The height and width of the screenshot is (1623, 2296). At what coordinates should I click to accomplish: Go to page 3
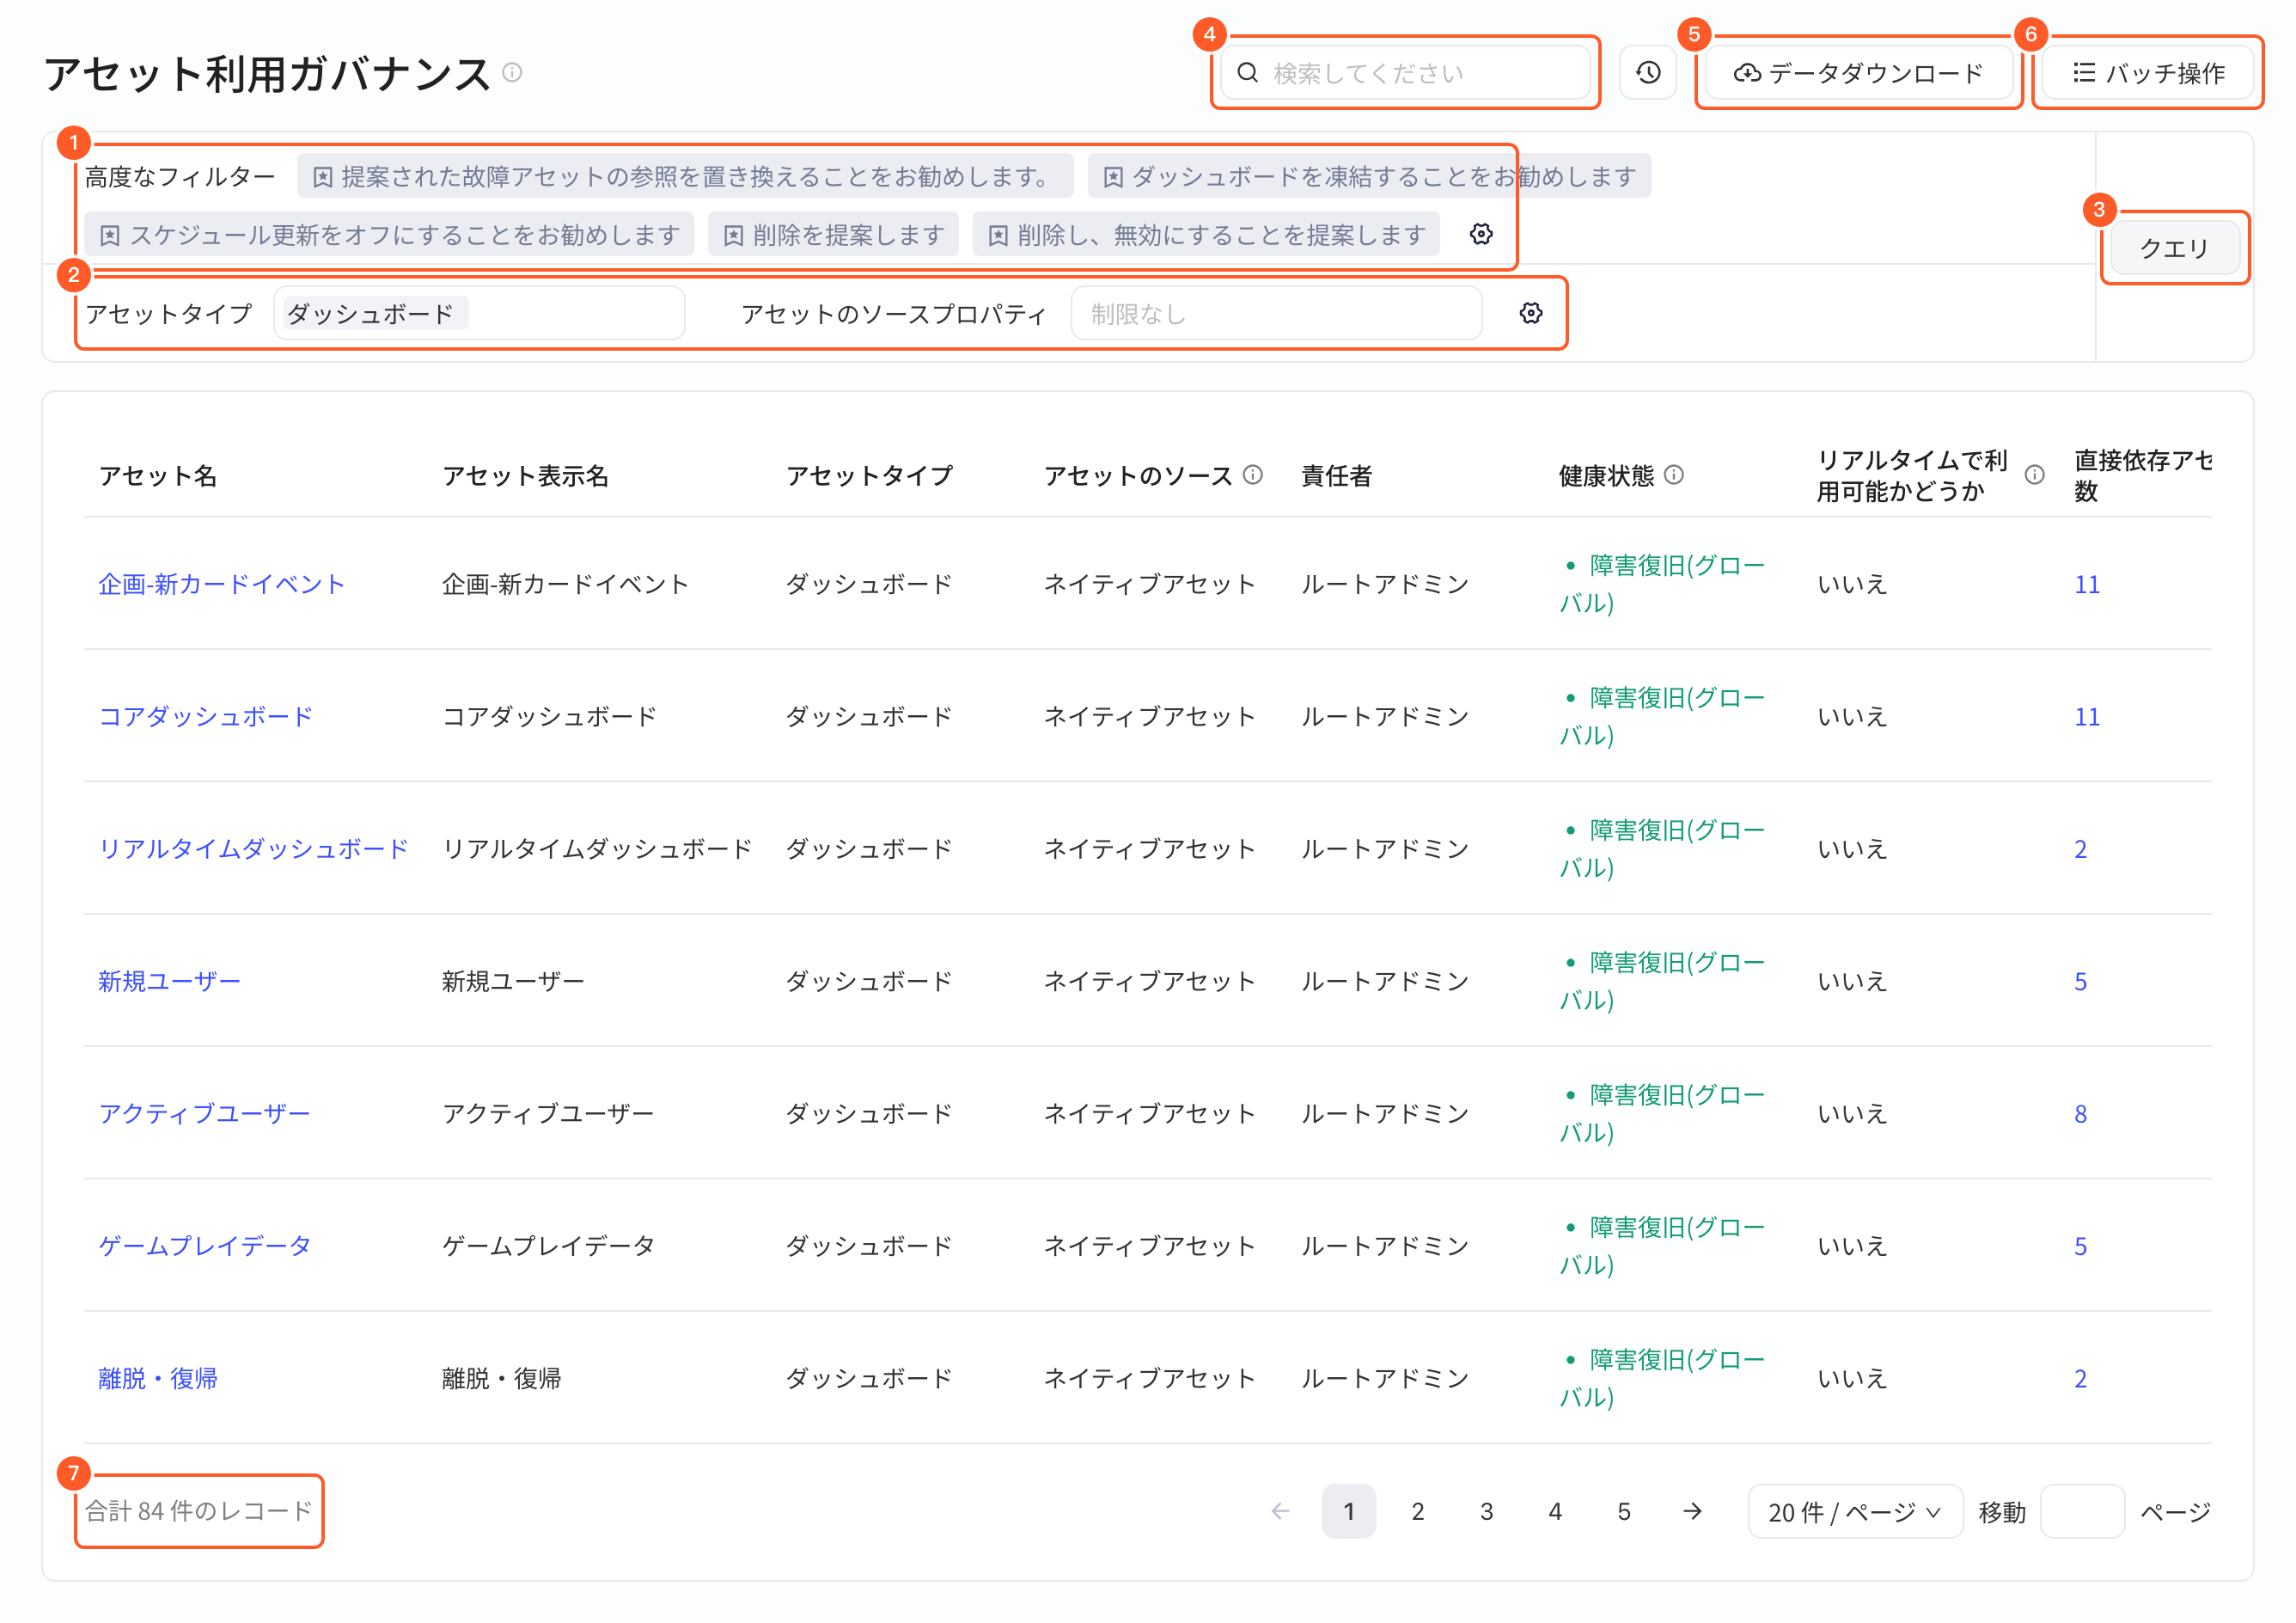(1487, 1511)
